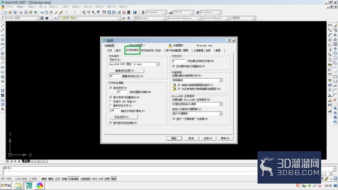Image resolution: width=338 pixels, height=190 pixels.
Task: Open the 工具(T) menu
Action: point(65,7)
